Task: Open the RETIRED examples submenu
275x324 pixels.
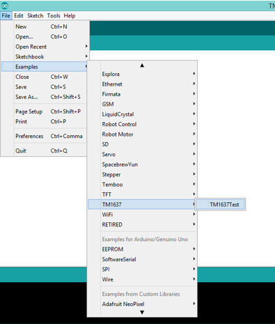Action: click(x=142, y=224)
